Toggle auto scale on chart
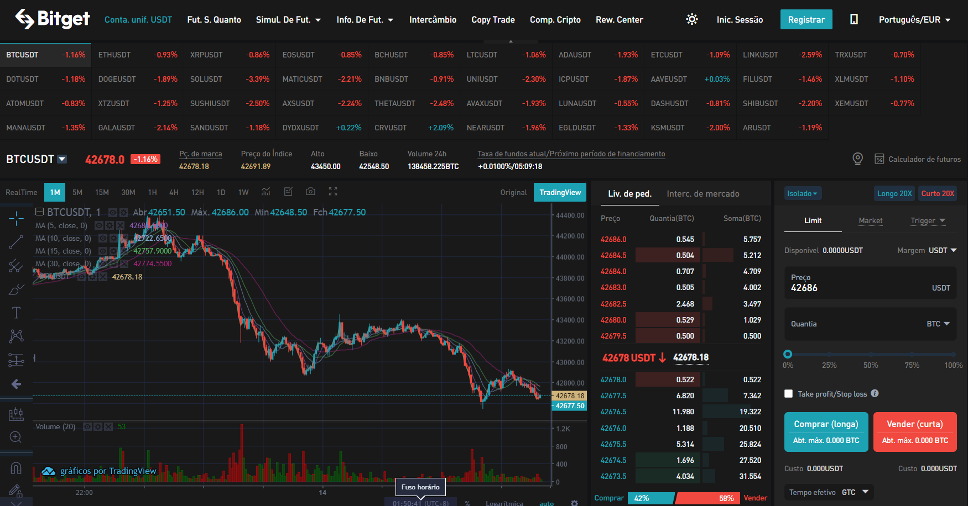The height and width of the screenshot is (506, 968). [547, 503]
